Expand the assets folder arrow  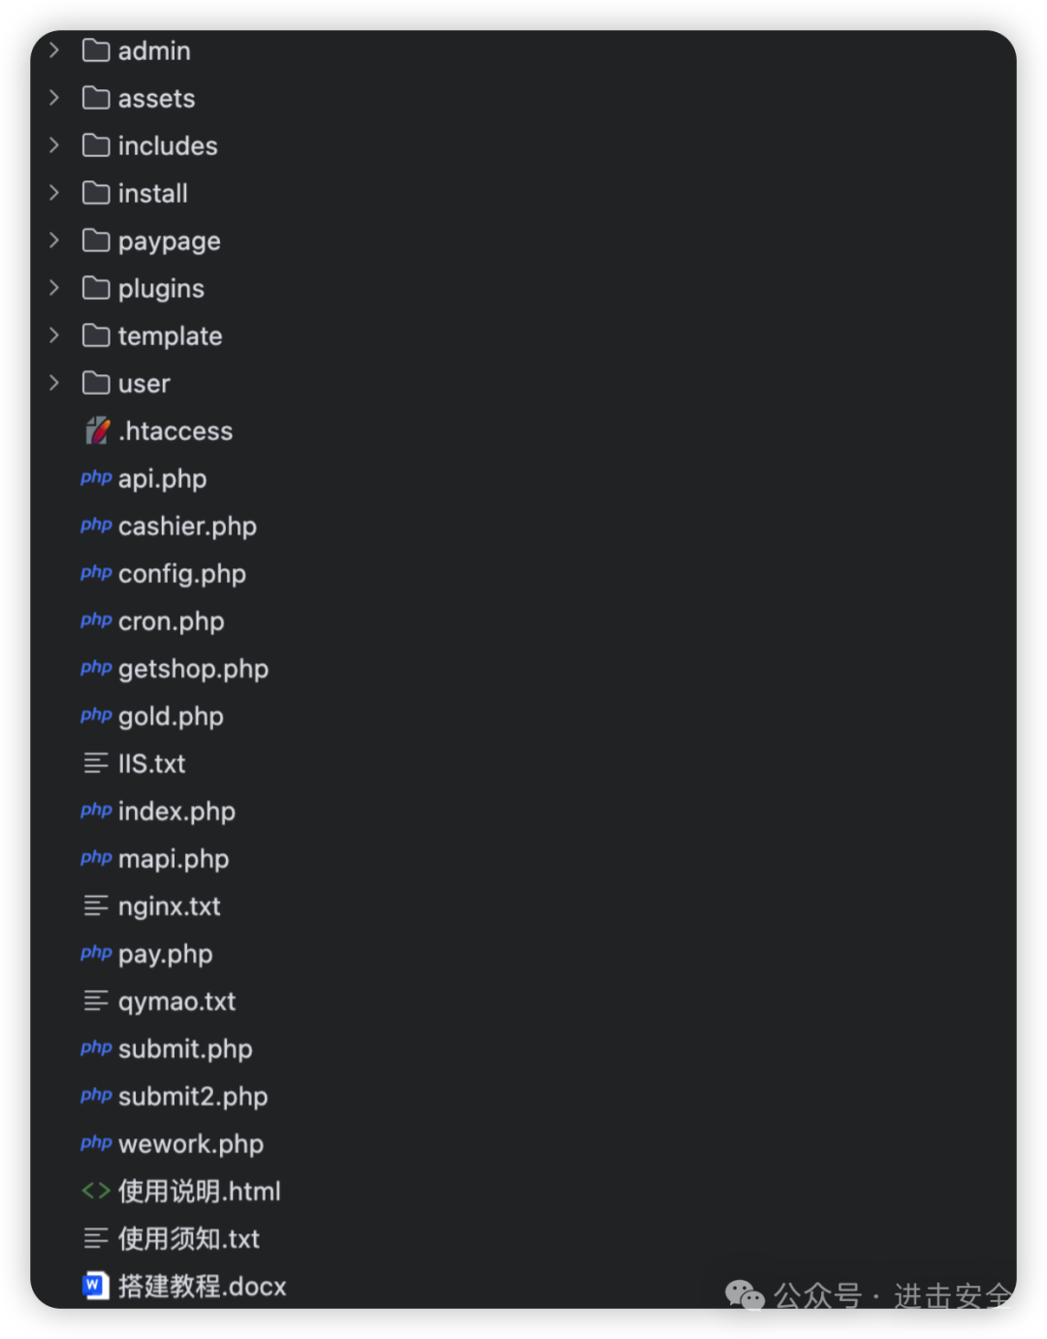tap(54, 98)
